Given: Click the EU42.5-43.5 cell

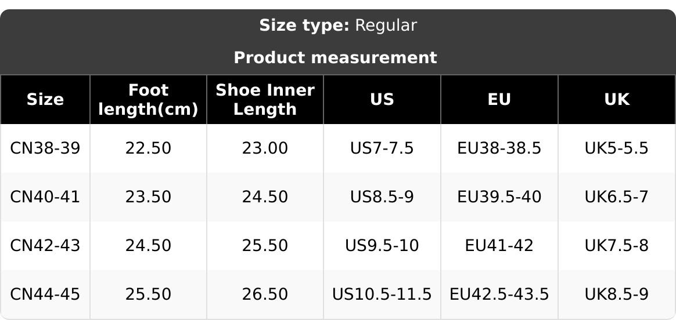Looking at the screenshot, I should click(499, 294).
